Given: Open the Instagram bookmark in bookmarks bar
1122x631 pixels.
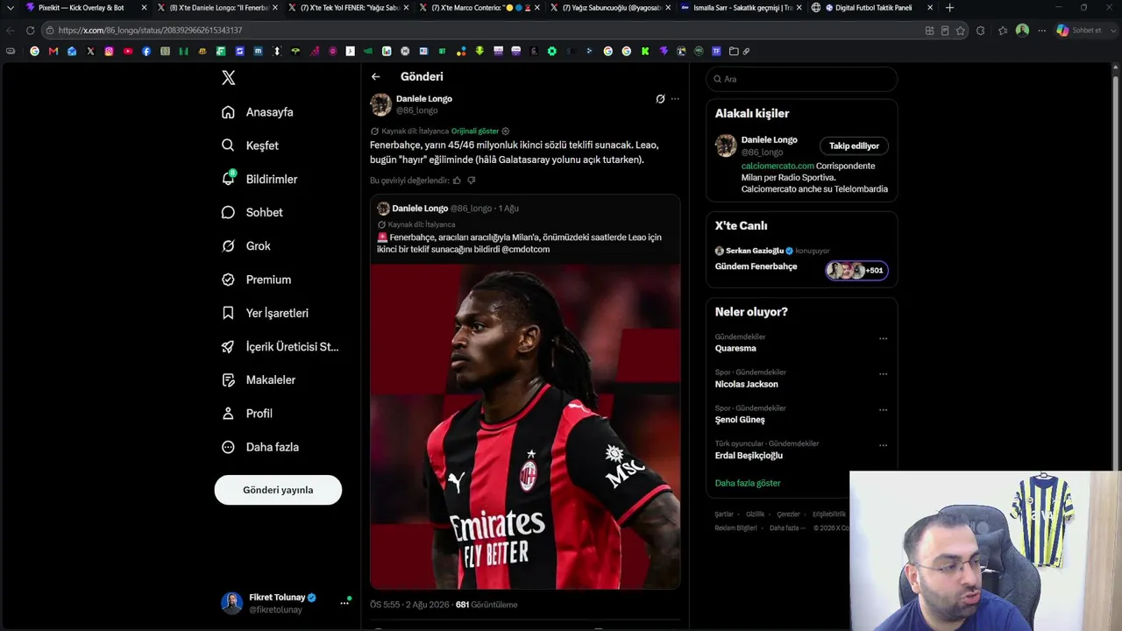Looking at the screenshot, I should coord(109,51).
